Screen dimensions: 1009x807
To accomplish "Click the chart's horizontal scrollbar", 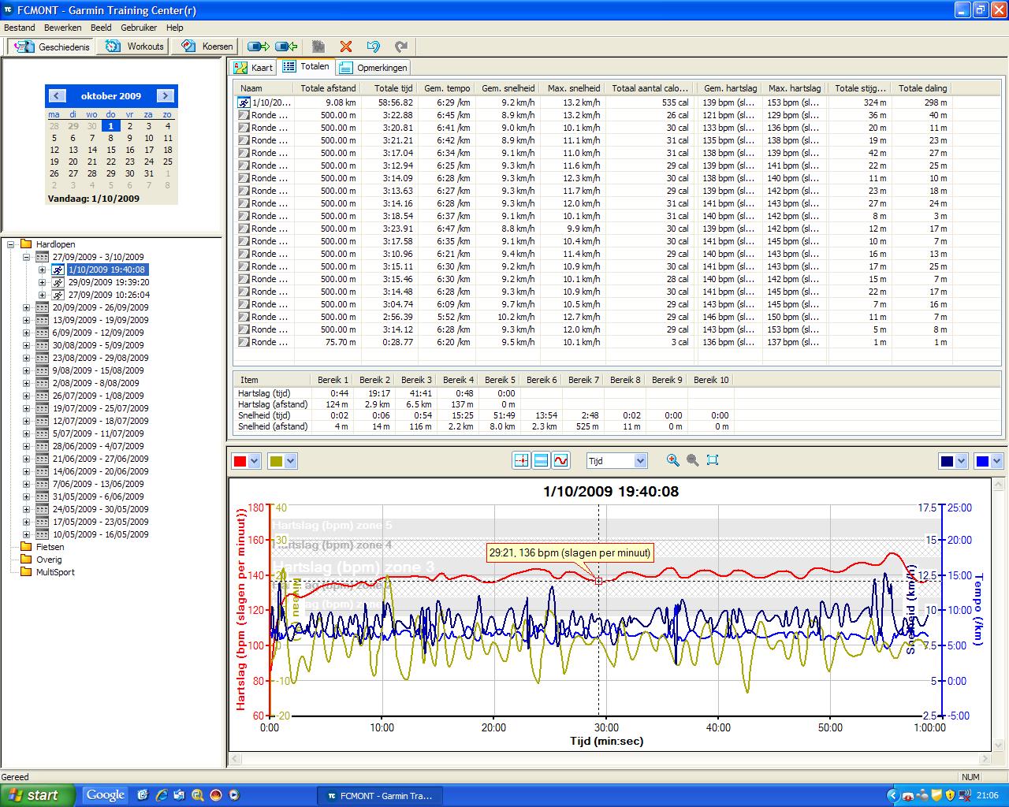I will pyautogui.click(x=609, y=758).
